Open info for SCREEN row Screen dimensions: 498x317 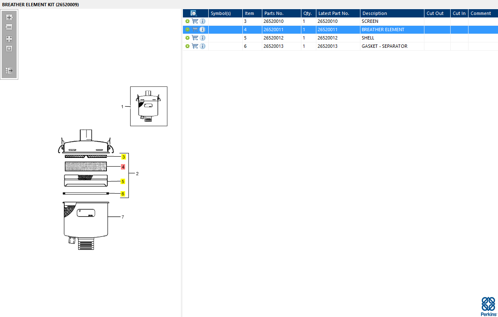202,21
